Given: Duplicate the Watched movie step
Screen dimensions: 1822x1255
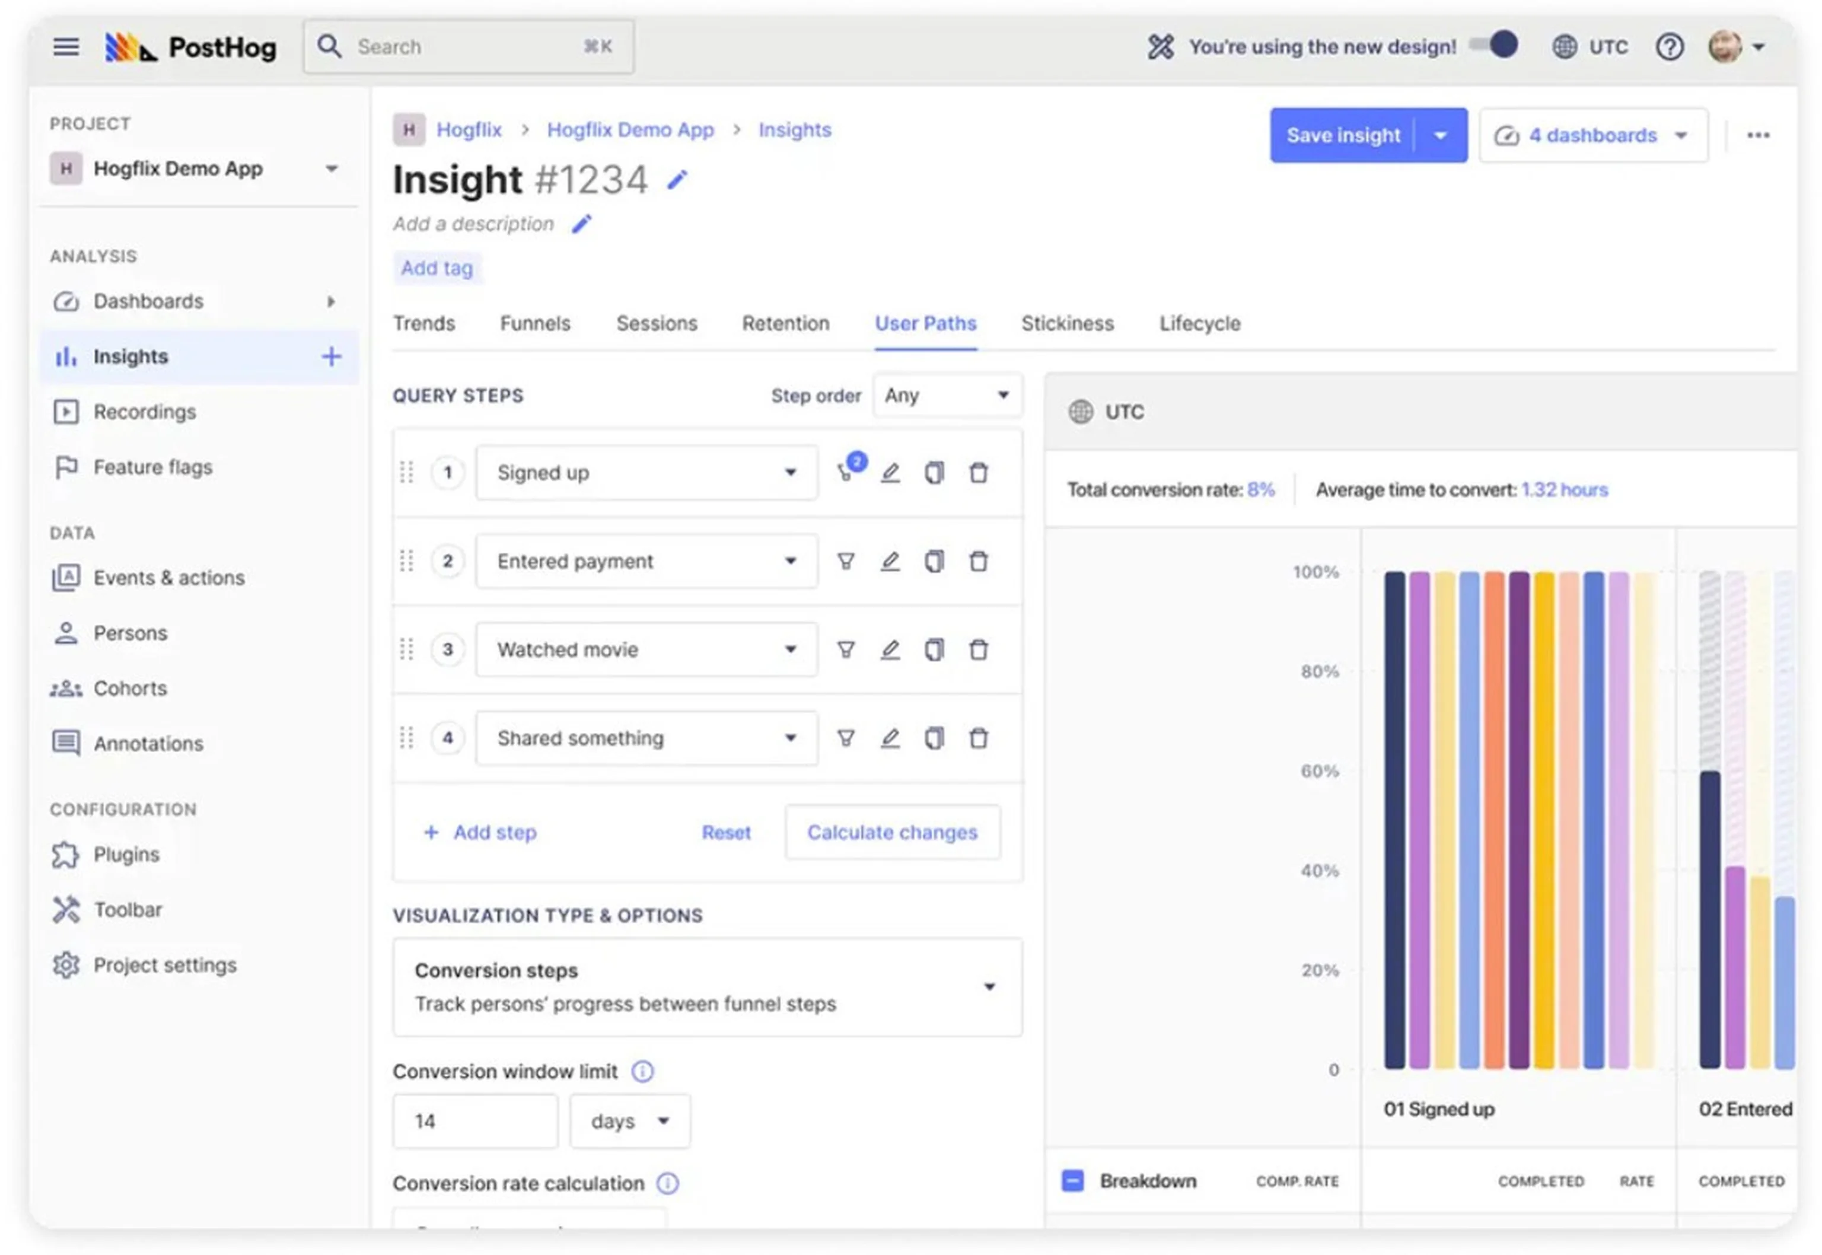Looking at the screenshot, I should click(934, 649).
